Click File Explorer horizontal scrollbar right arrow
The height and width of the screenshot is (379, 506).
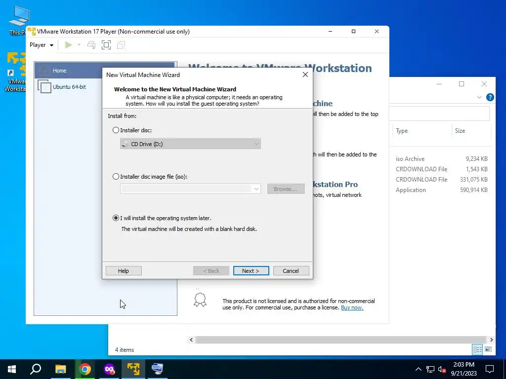(491, 340)
